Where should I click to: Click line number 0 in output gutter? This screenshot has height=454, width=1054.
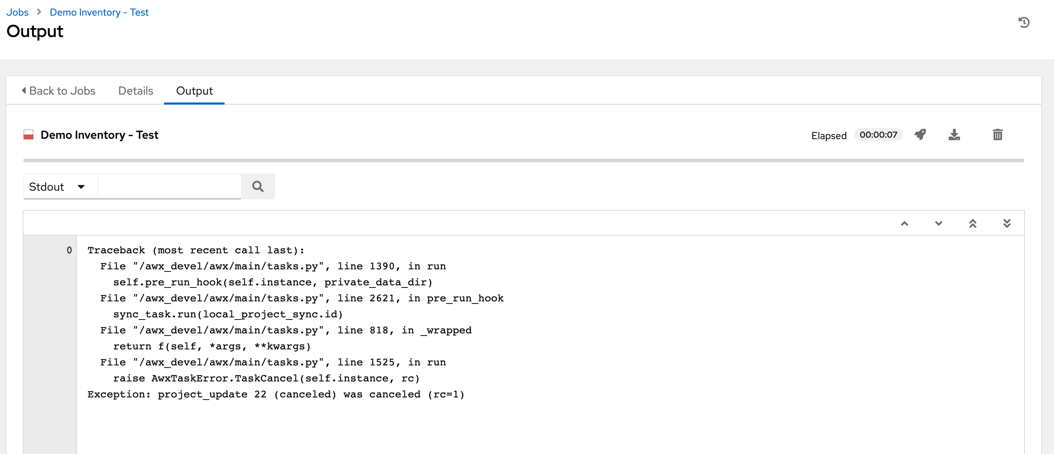[x=69, y=250]
